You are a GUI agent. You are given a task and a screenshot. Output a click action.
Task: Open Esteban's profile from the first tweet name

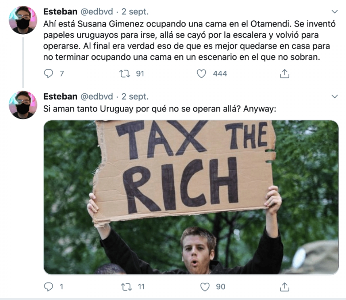[x=60, y=11]
